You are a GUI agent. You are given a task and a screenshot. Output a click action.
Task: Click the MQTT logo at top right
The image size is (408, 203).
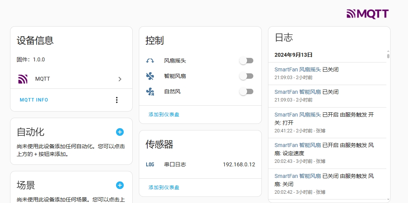coord(367,14)
